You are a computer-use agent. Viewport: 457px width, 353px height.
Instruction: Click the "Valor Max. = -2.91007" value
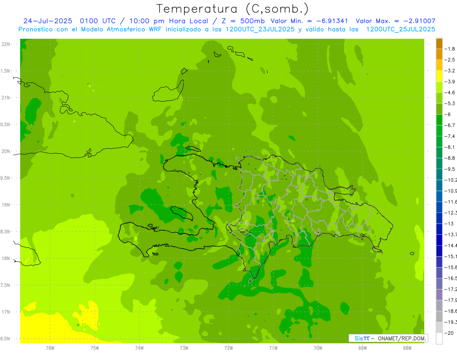pyautogui.click(x=395, y=21)
